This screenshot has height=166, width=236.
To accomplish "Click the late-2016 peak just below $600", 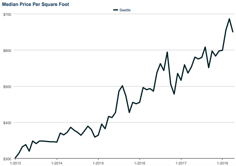I will pyautogui.click(x=167, y=52).
